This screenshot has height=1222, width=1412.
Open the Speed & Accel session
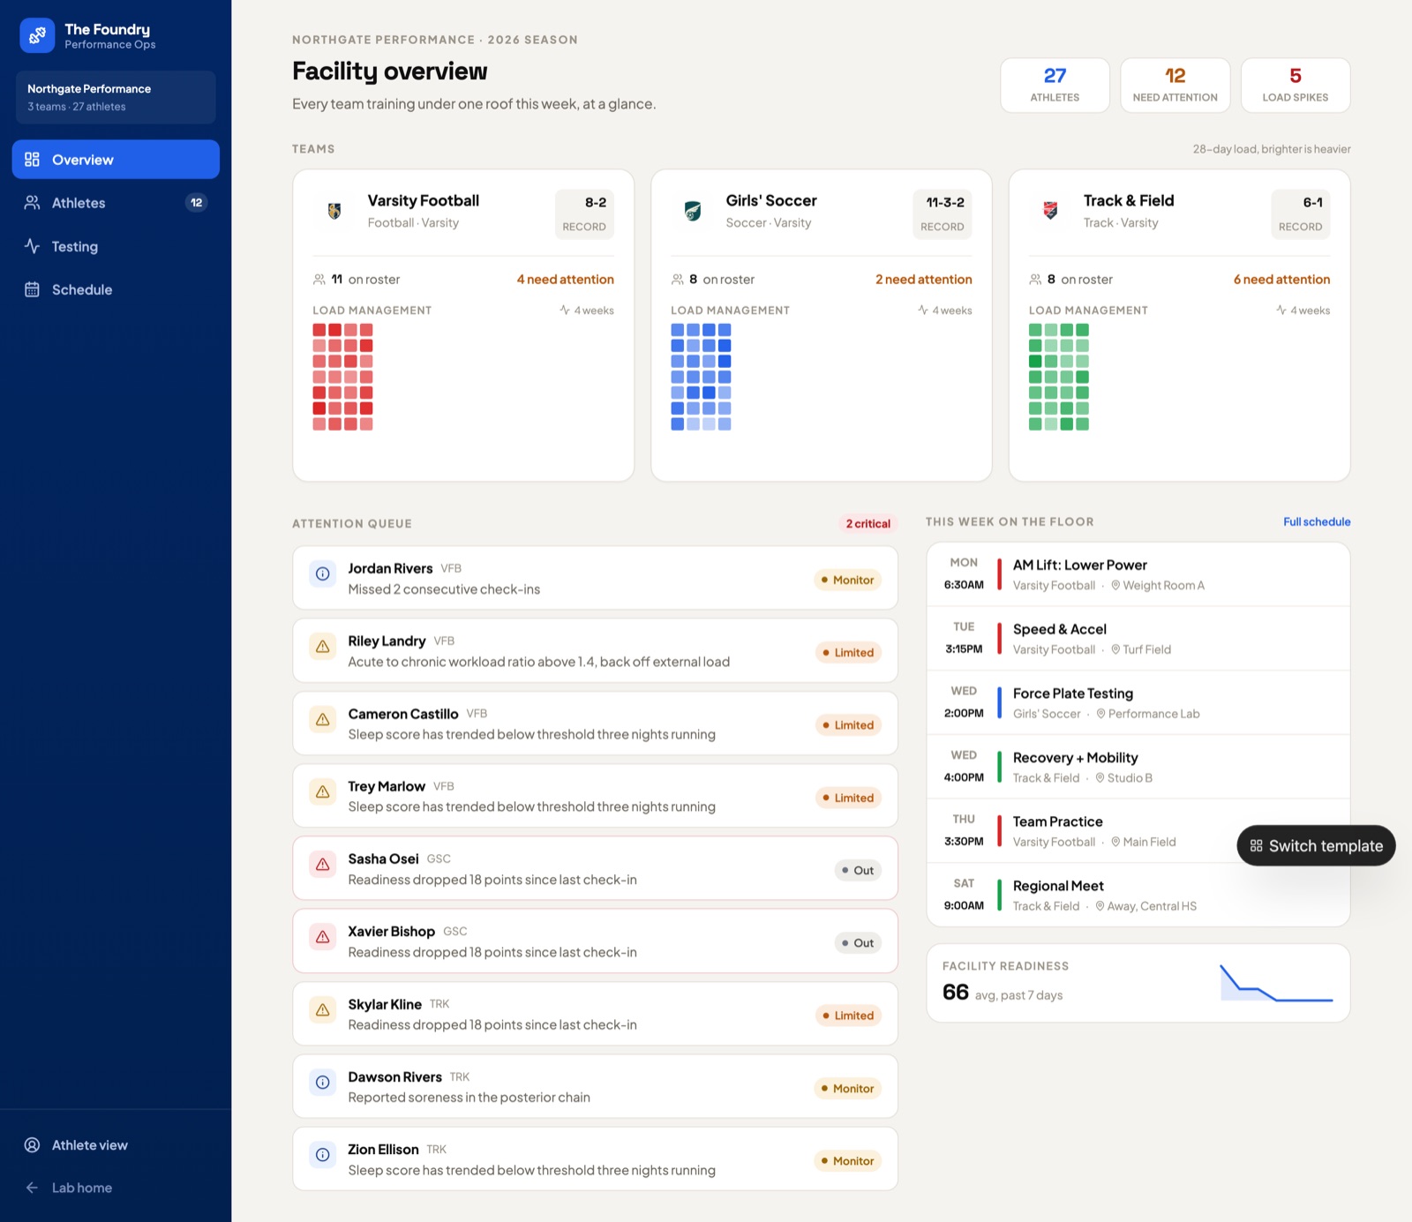click(1138, 639)
